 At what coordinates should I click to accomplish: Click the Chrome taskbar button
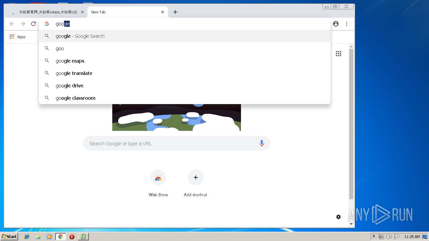pyautogui.click(x=61, y=237)
